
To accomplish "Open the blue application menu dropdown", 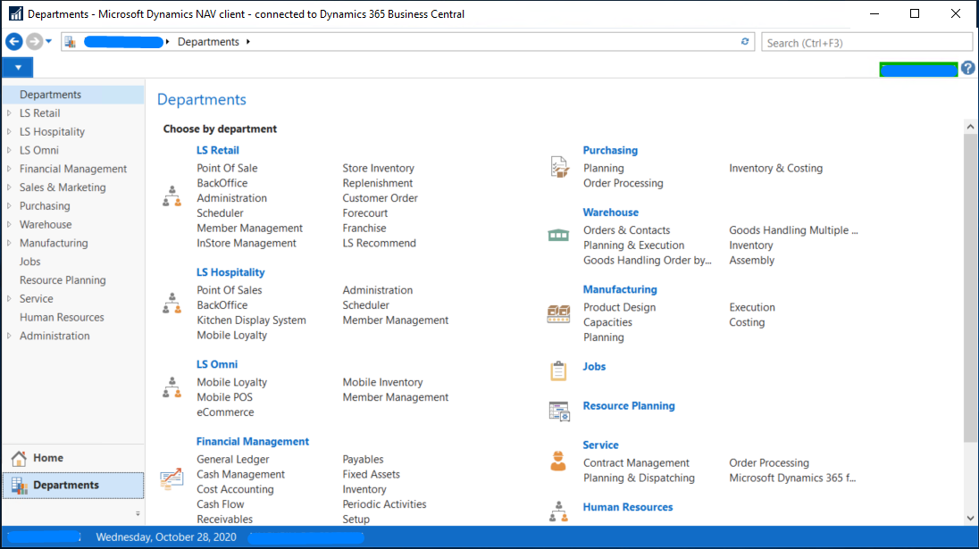I will click(18, 67).
